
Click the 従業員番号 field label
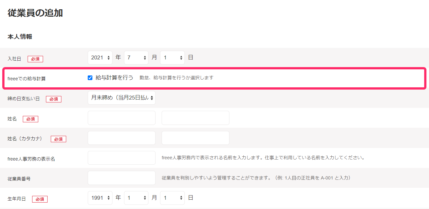click(x=19, y=179)
